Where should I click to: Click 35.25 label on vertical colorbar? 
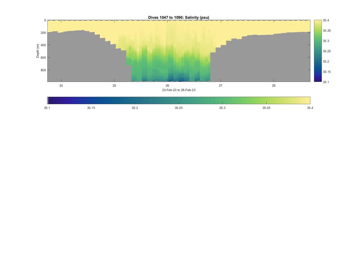(x=327, y=51)
